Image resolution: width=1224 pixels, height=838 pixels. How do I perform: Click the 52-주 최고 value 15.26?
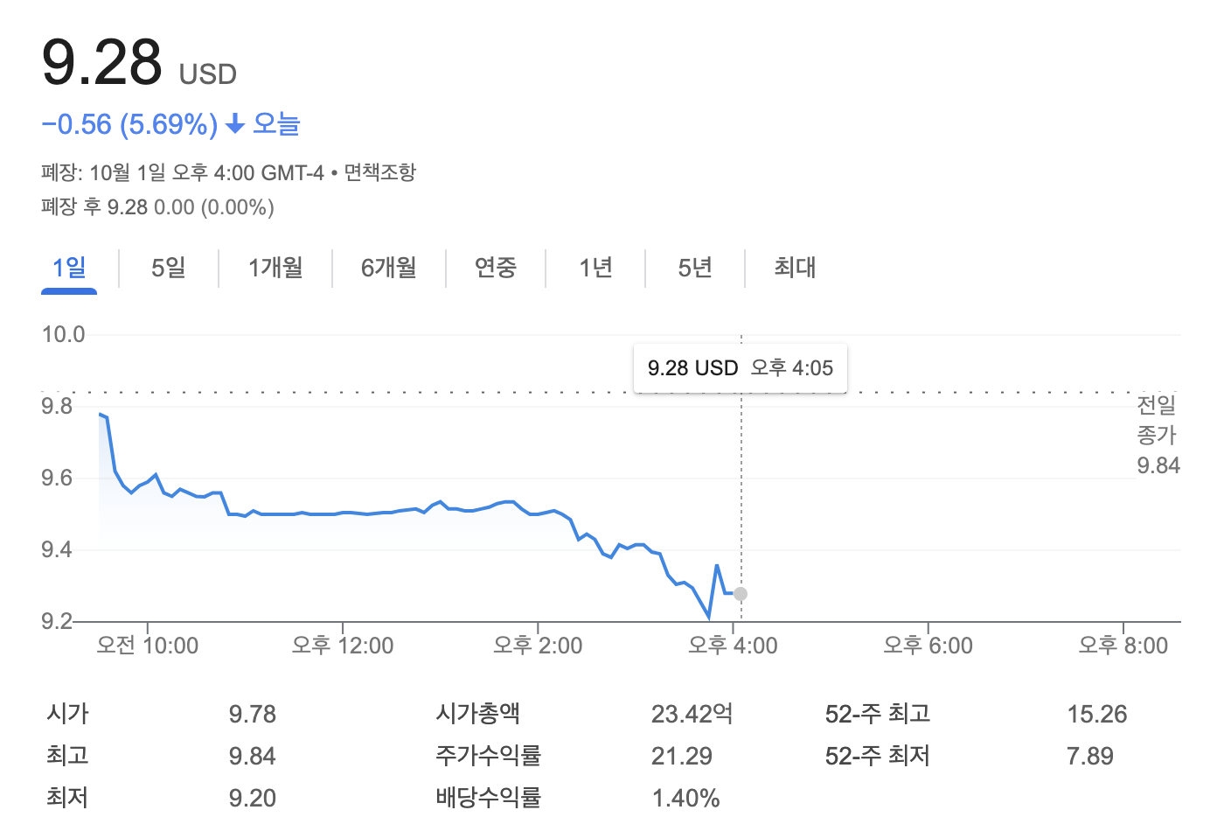1096,714
